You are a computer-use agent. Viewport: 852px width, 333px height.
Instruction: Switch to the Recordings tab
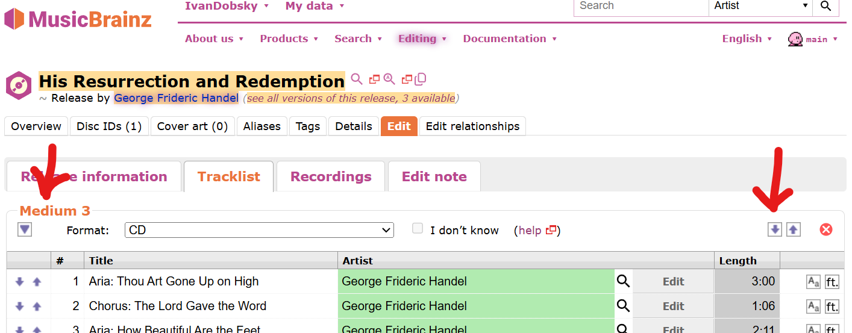331,176
